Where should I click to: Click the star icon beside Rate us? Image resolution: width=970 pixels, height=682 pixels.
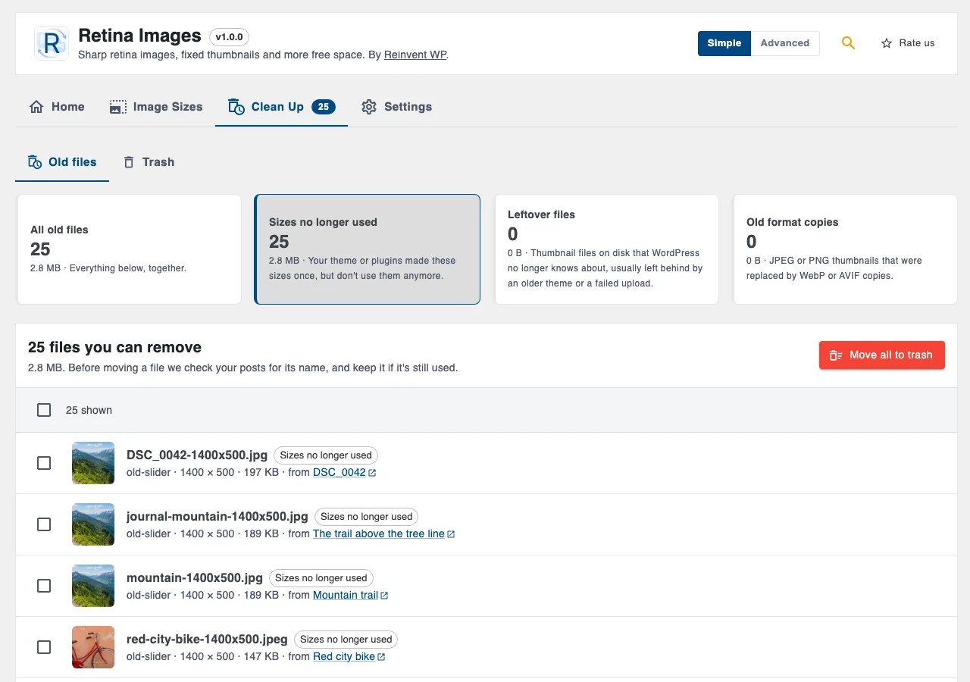tap(887, 43)
